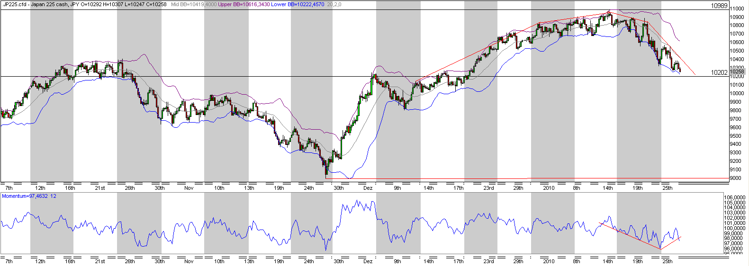Click 24th date on price chart axis
This screenshot has height=266, width=749.
(308, 188)
